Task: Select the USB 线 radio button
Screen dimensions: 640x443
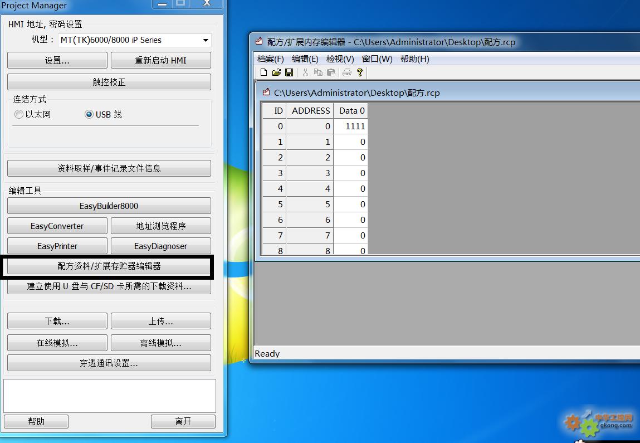Action: [89, 114]
